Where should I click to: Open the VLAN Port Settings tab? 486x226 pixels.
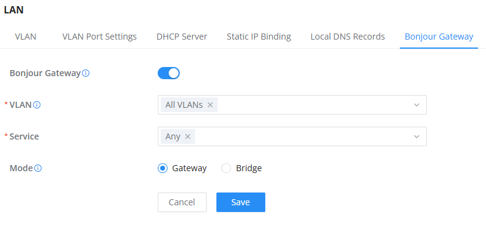[99, 37]
